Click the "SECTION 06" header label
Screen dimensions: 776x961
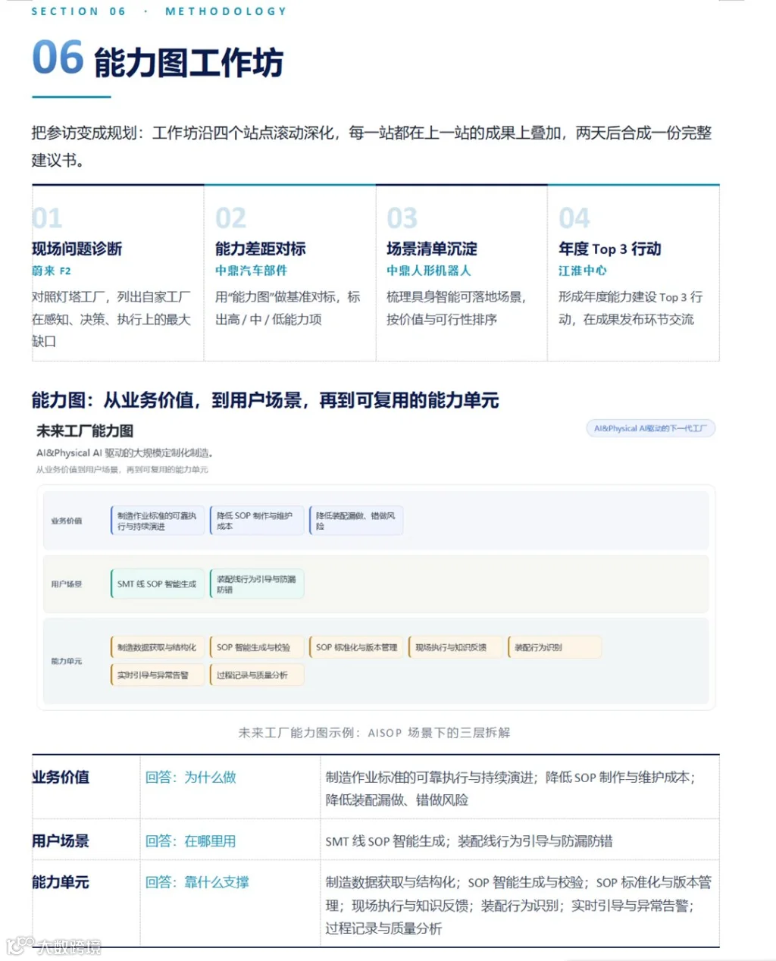pyautogui.click(x=78, y=11)
